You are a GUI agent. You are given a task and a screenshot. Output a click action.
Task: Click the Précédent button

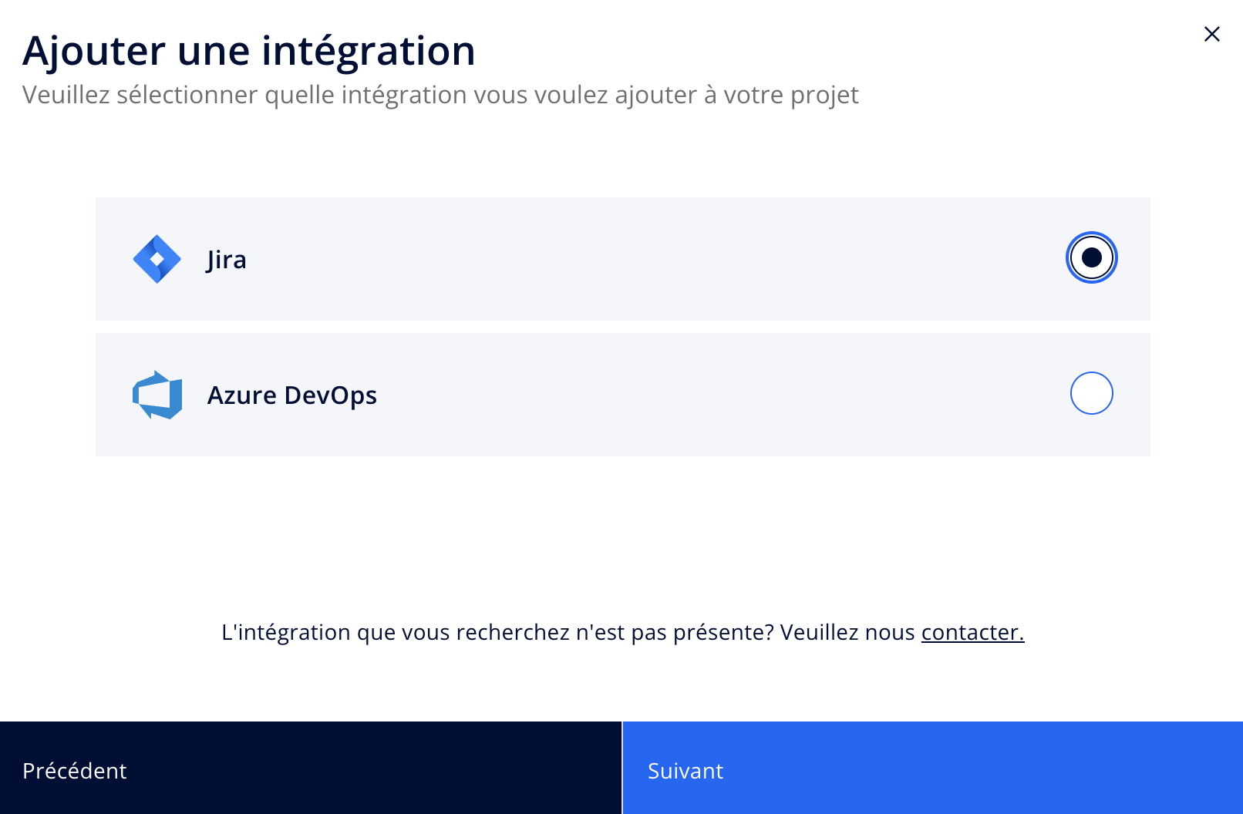pyautogui.click(x=311, y=768)
